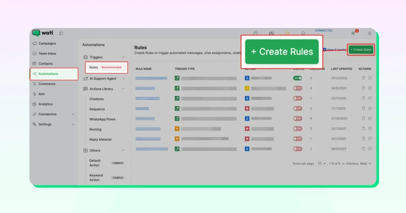Image resolution: width=406 pixels, height=213 pixels.
Task: Enable the rule updated 24/8/2025
Action: (x=297, y=88)
